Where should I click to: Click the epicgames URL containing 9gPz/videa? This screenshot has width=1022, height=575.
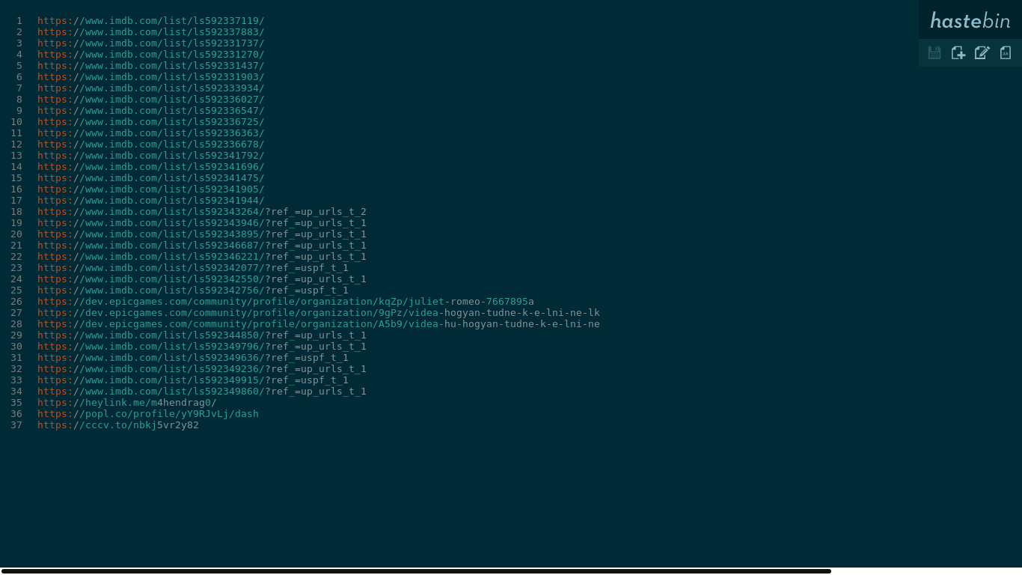(319, 313)
